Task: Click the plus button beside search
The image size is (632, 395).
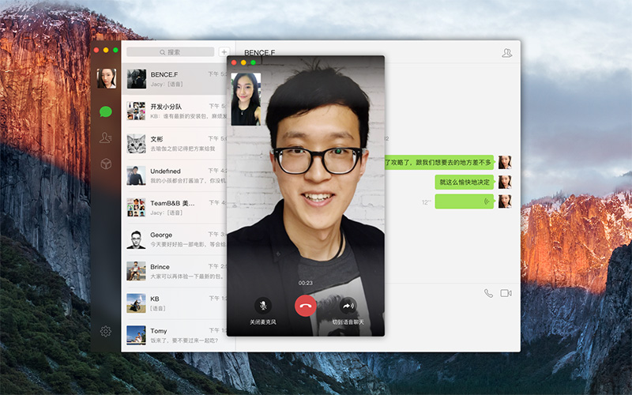Action: (224, 52)
